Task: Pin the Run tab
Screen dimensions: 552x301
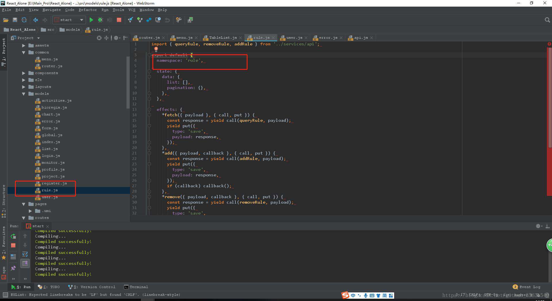Action: pyautogui.click(x=13, y=268)
